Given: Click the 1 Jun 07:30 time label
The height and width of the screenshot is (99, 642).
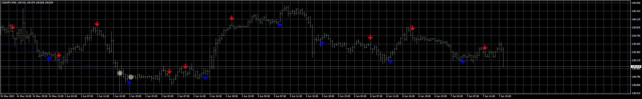Looking at the screenshot, I should (x=87, y=96).
